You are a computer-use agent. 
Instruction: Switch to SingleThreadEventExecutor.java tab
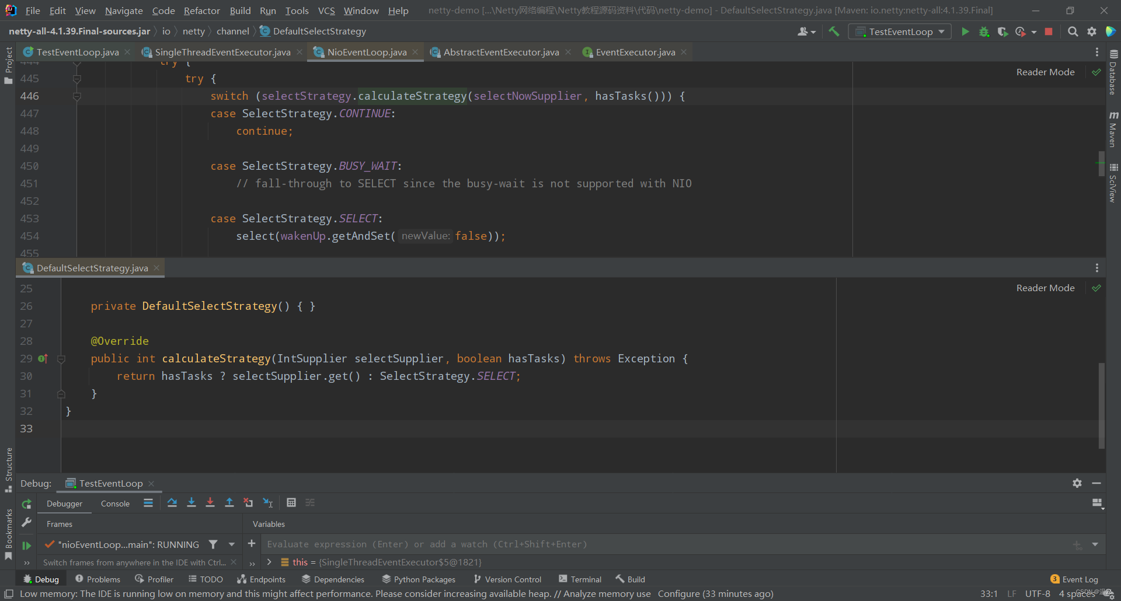222,52
